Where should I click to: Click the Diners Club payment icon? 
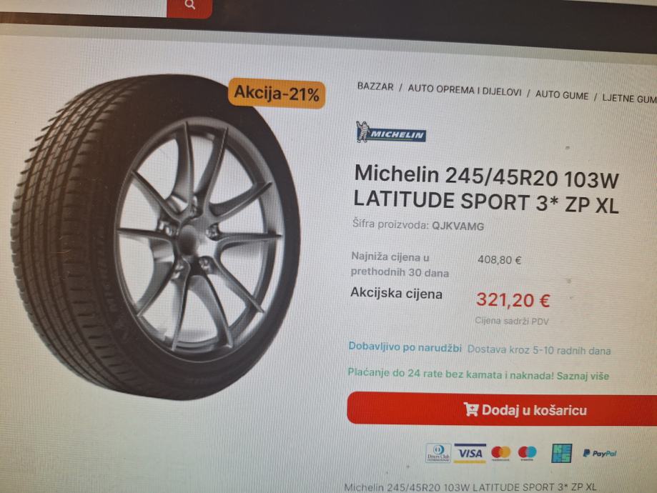(x=438, y=453)
